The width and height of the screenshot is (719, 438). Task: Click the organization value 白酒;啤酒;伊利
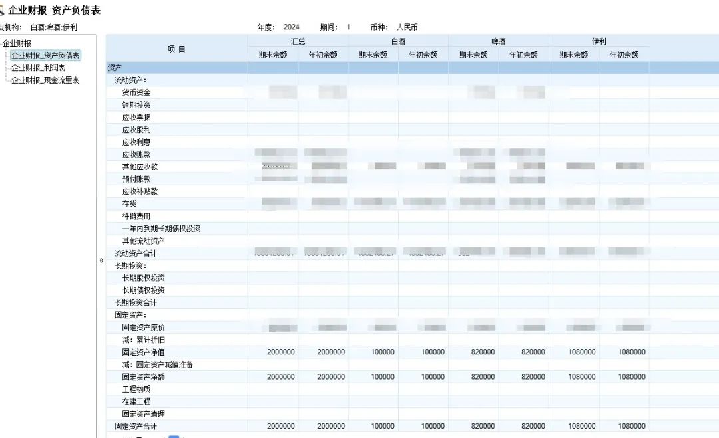54,27
